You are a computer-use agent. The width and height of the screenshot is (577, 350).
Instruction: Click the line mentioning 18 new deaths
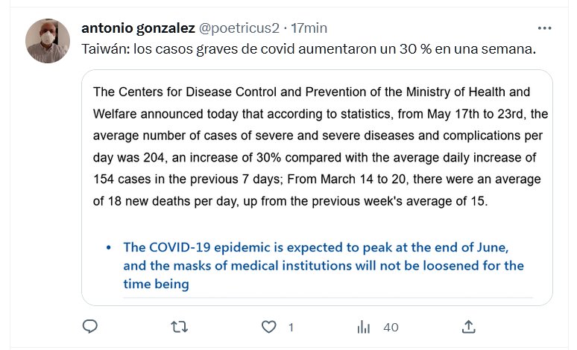click(291, 201)
